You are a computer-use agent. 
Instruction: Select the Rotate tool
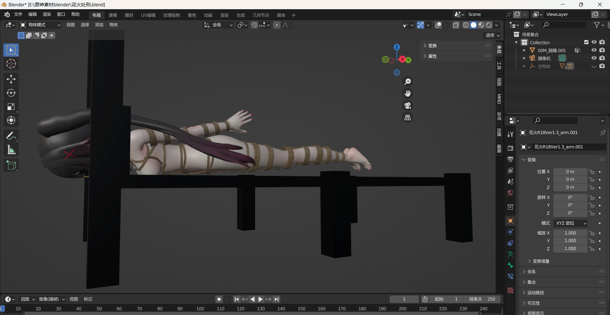click(x=11, y=93)
